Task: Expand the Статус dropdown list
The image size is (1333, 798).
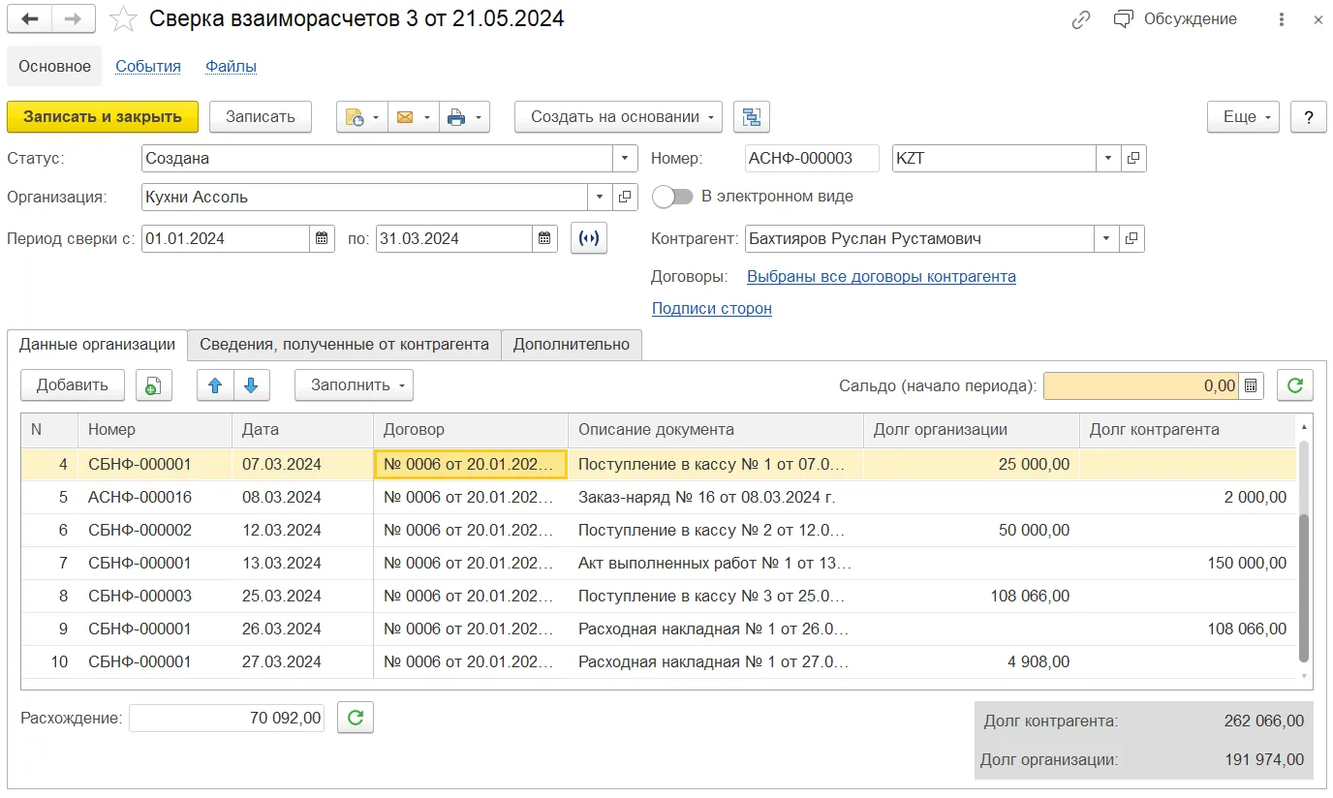Action: [626, 159]
